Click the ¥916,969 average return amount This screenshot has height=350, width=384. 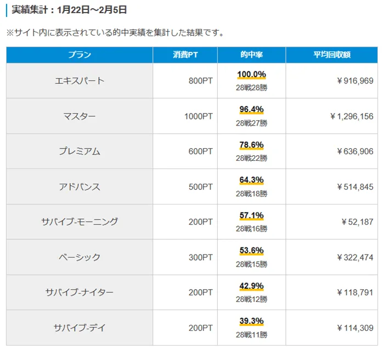pos(355,81)
